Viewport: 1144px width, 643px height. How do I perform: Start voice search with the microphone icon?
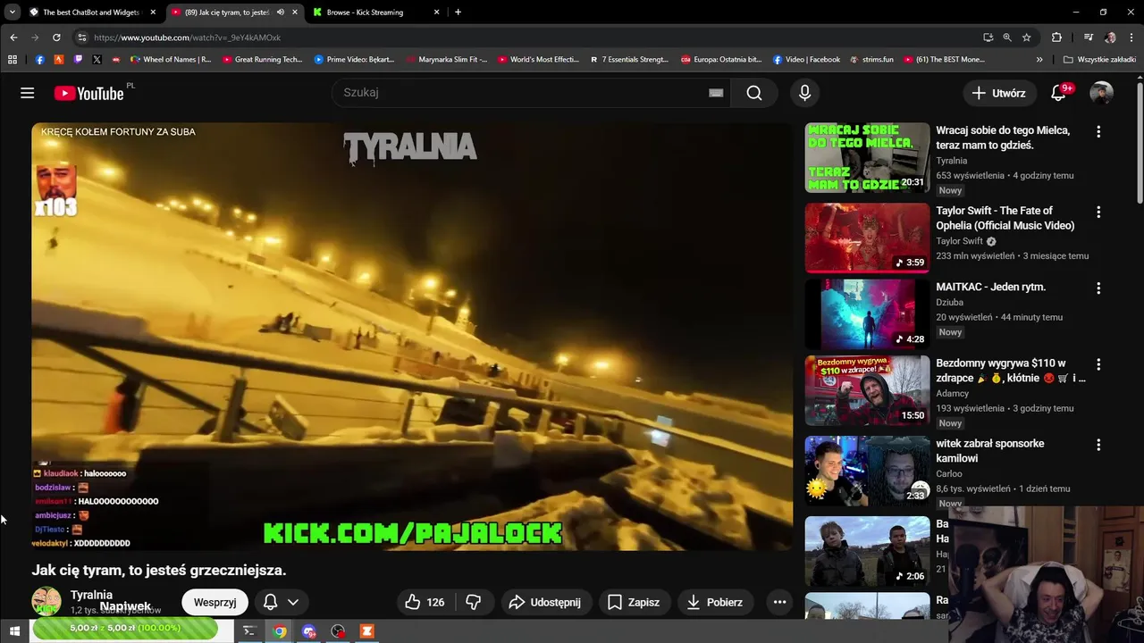click(x=804, y=93)
